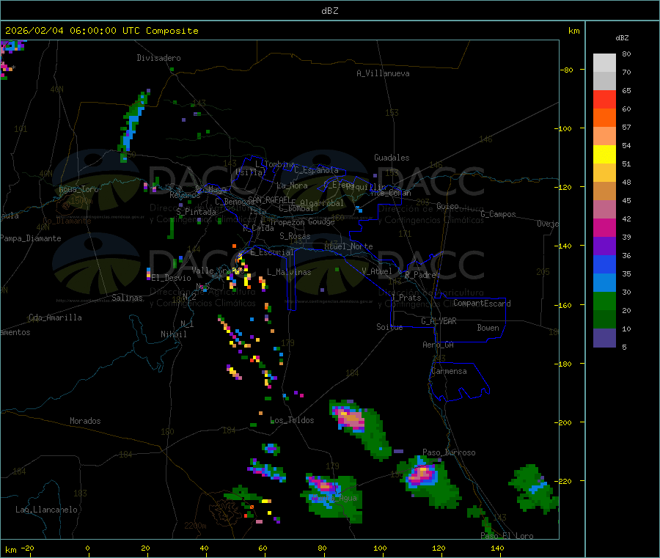Click the Morados place label

(85, 421)
